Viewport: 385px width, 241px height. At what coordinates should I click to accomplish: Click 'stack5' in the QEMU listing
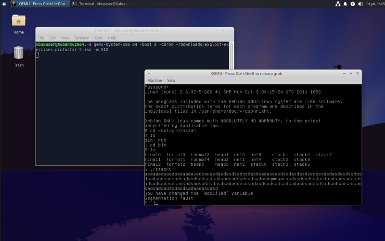[x=302, y=160]
